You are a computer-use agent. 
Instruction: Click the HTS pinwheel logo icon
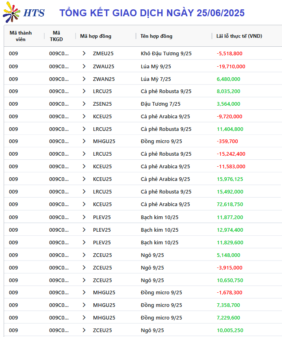click(x=11, y=12)
